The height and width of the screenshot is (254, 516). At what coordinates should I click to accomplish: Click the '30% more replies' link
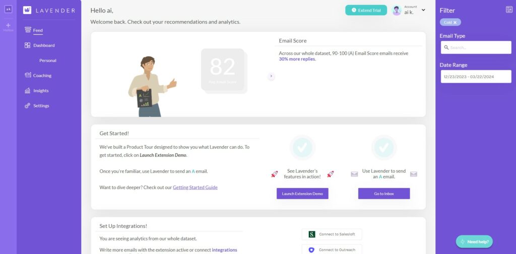tap(297, 59)
